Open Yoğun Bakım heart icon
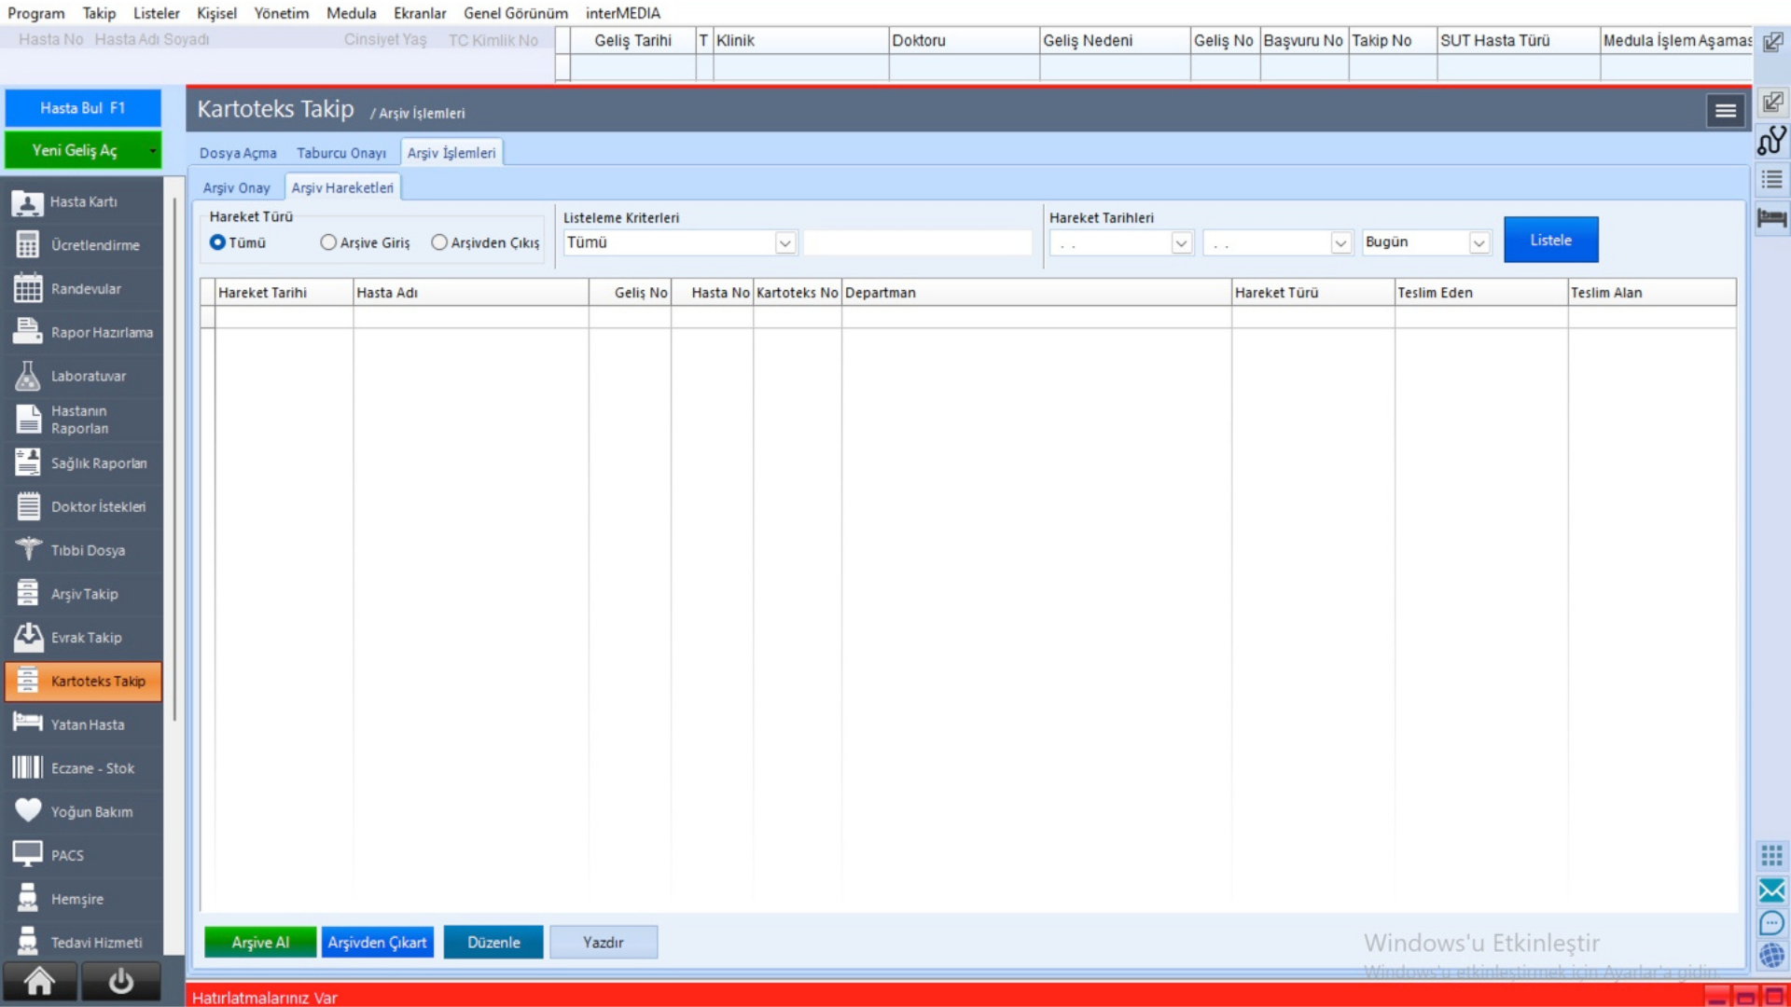The height and width of the screenshot is (1007, 1791). click(x=28, y=810)
